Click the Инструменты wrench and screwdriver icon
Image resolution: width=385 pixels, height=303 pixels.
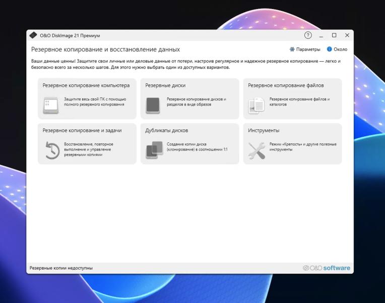click(256, 150)
